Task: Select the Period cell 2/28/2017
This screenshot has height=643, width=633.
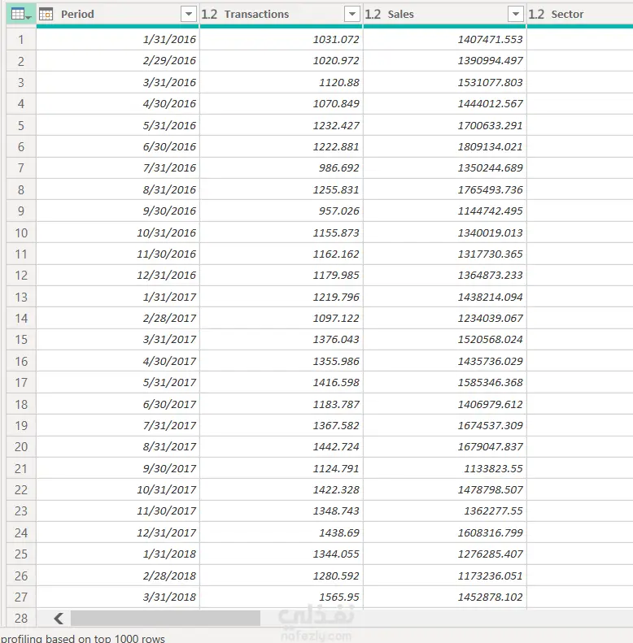Action: pos(118,318)
